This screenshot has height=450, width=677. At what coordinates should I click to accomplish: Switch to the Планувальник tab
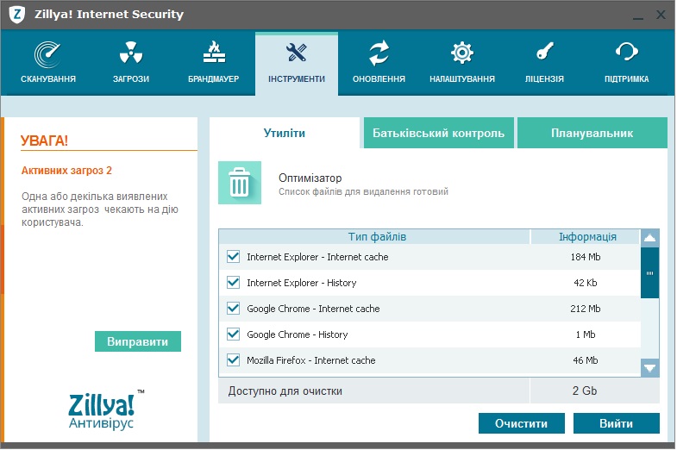click(592, 133)
